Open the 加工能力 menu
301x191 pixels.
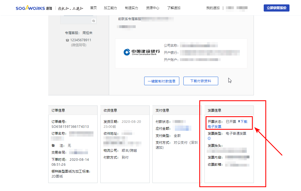[x=110, y=8]
